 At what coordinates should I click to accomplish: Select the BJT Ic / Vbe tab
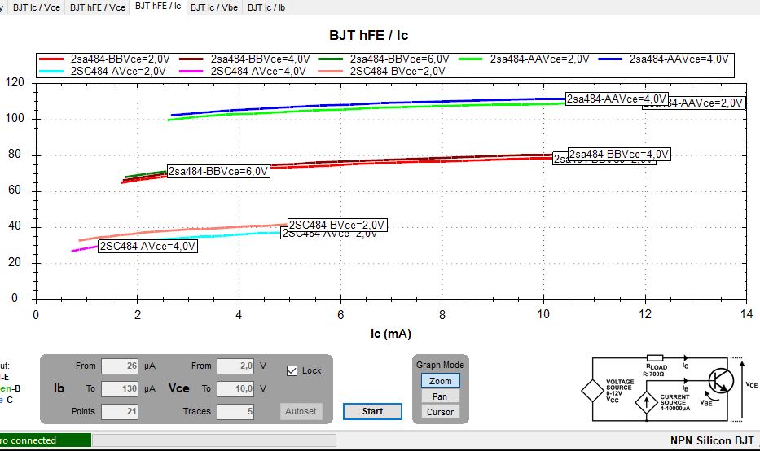tap(213, 7)
